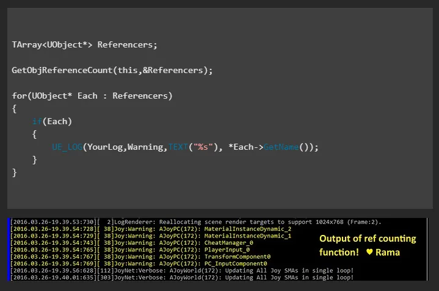Select the "GetObjReferenceCount(this,&Referencers);" call line

(x=112, y=71)
